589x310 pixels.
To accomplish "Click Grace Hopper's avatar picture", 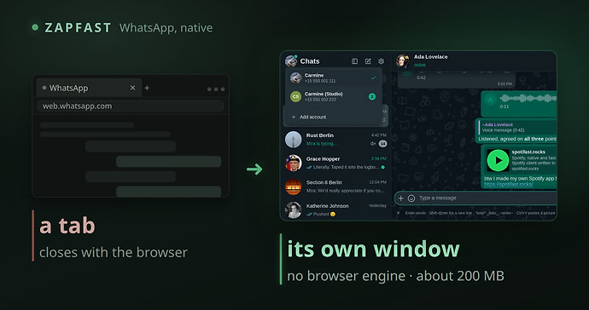I will [x=294, y=163].
